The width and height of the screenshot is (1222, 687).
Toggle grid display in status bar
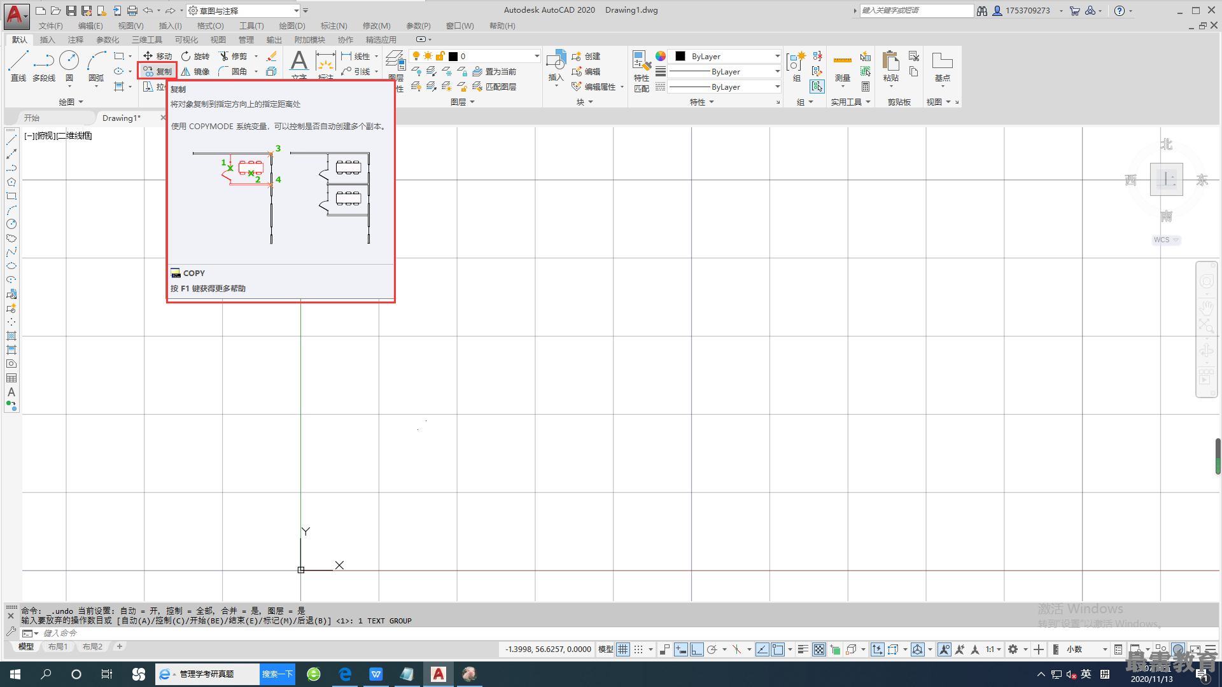[x=623, y=649]
